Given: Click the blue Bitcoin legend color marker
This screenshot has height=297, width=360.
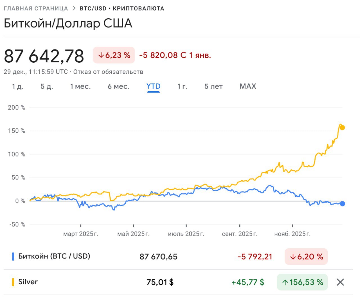Looking at the screenshot, I should point(13,257).
